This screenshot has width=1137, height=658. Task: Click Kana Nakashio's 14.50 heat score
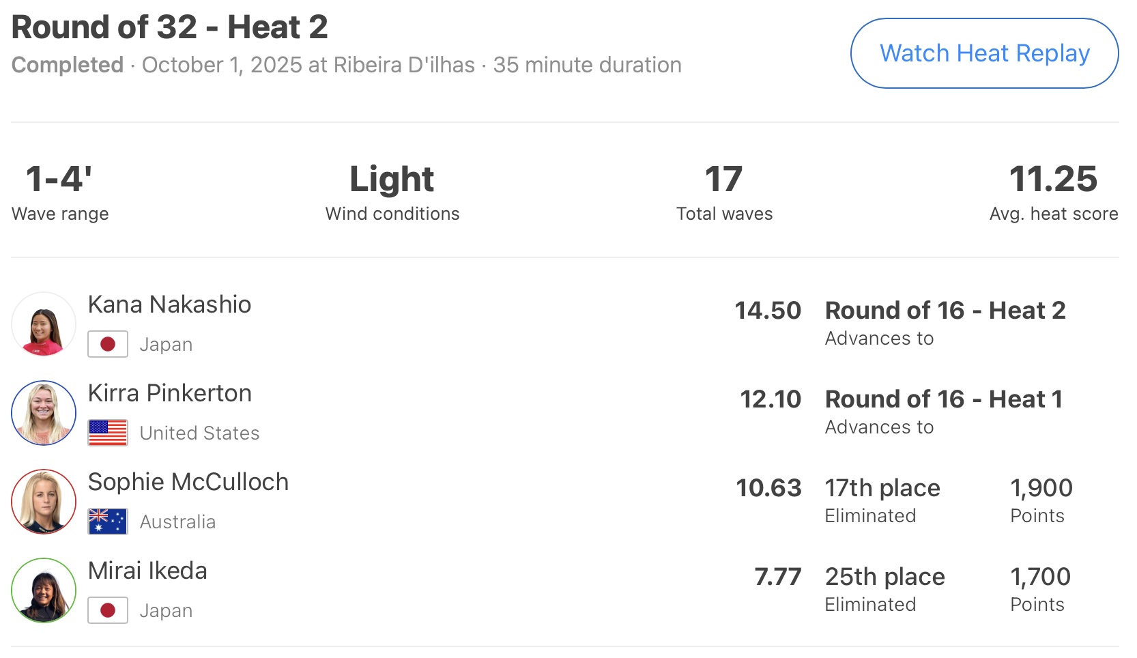[x=768, y=311]
